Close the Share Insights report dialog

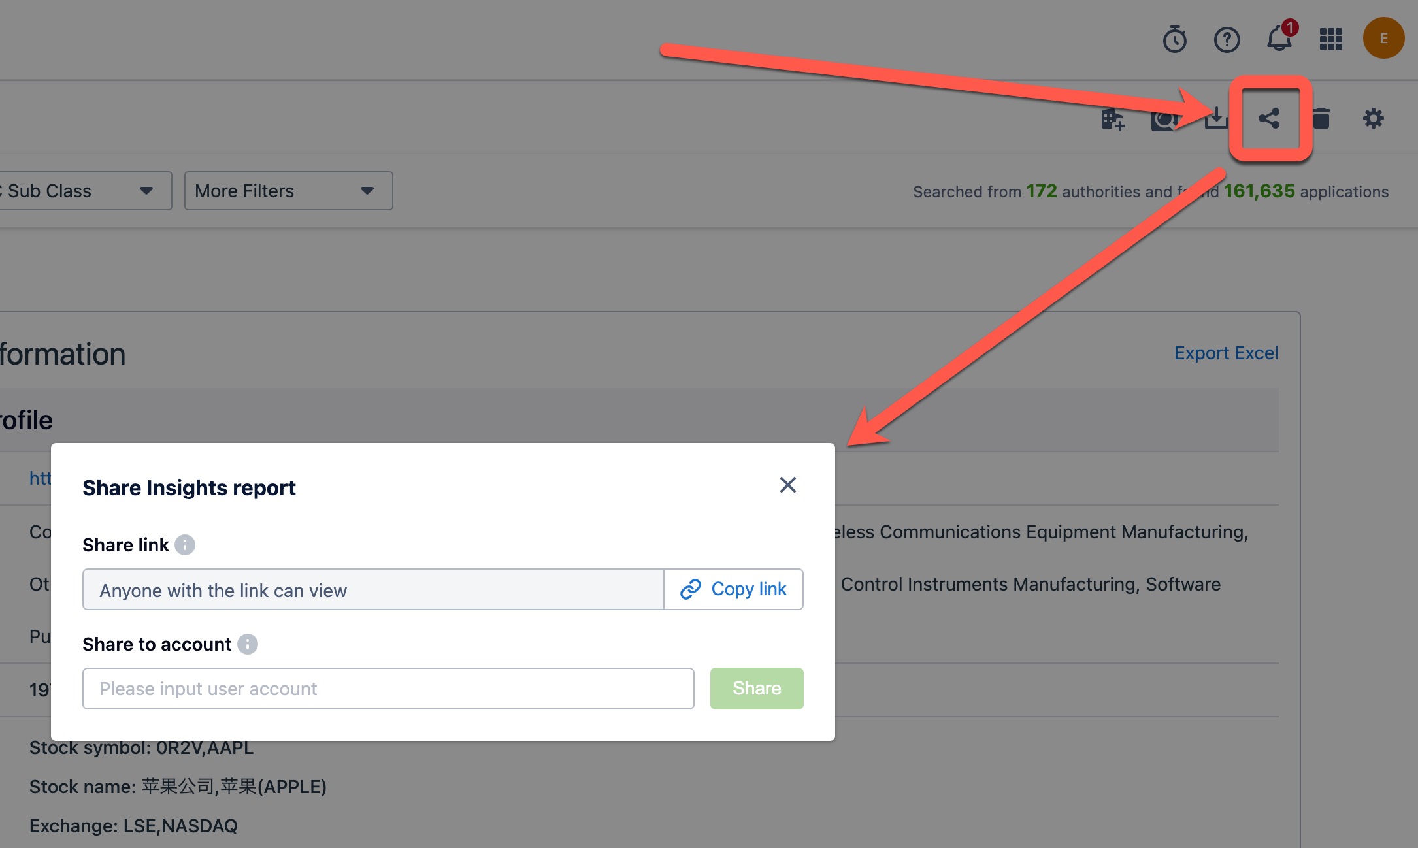[787, 485]
